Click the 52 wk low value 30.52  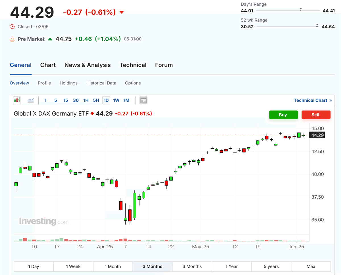tap(247, 27)
